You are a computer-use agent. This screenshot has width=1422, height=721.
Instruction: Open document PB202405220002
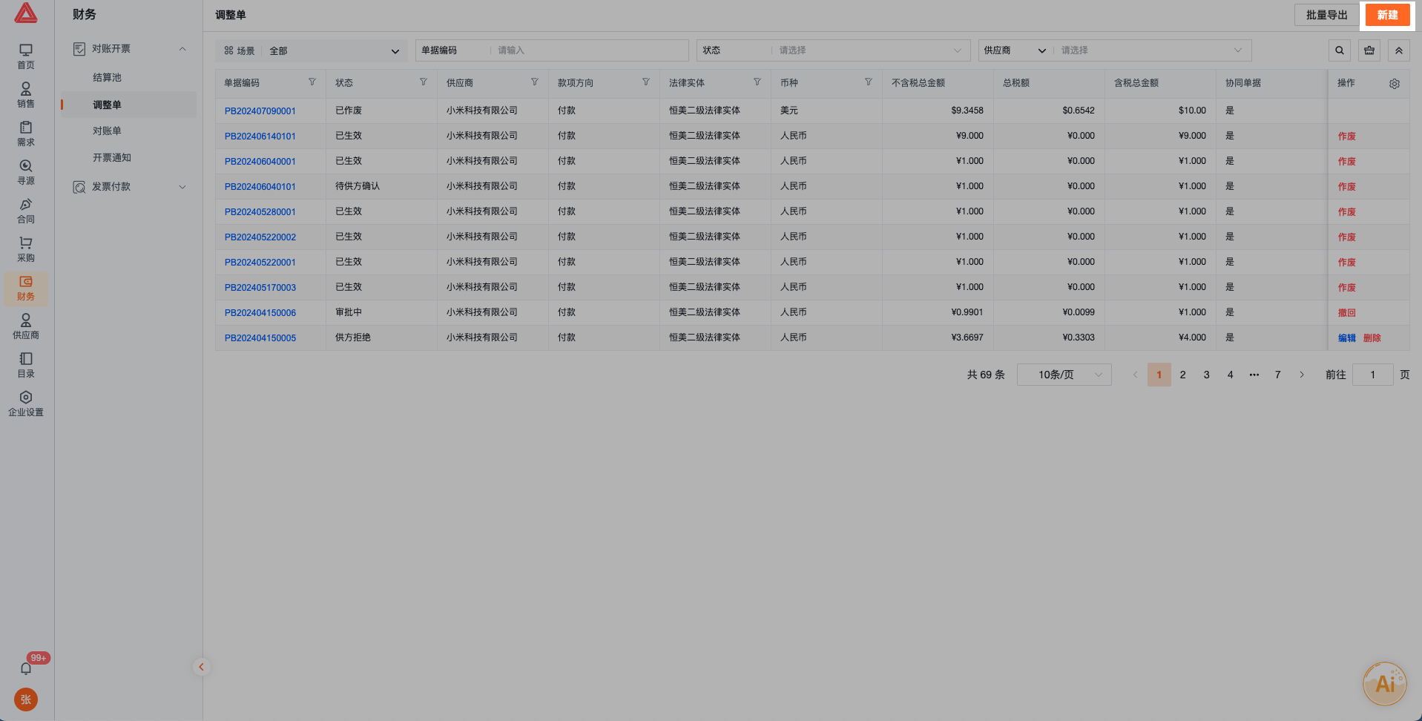pos(260,237)
